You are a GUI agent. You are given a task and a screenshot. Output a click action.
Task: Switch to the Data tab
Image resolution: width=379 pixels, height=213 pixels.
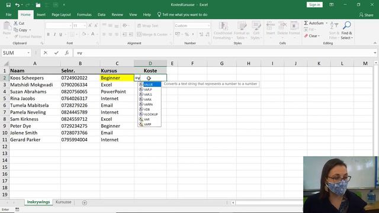(101, 15)
